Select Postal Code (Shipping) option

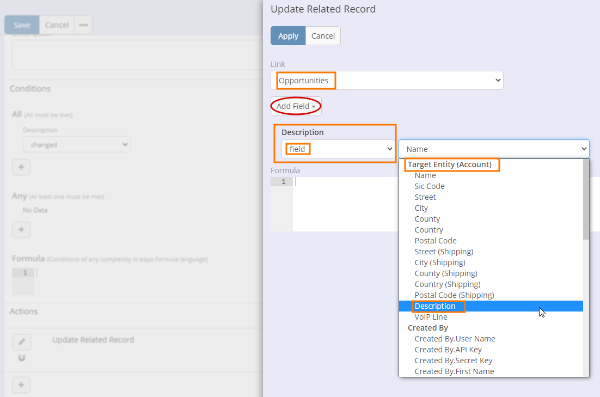454,295
